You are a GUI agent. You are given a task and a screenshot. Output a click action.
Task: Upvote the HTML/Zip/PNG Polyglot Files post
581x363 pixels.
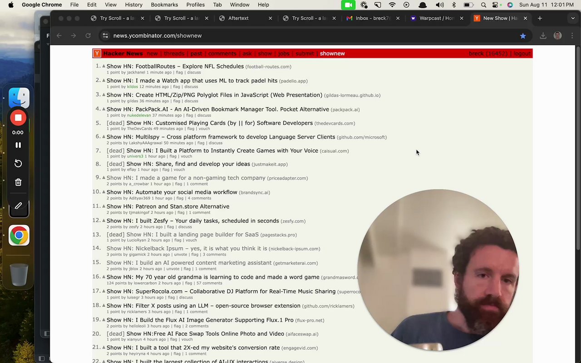103,95
